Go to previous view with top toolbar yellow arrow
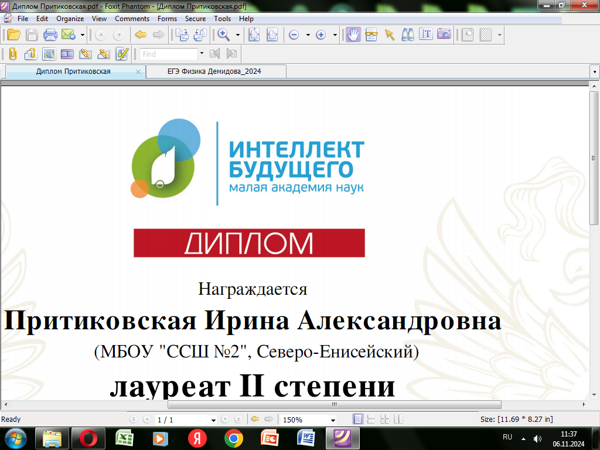 pyautogui.click(x=141, y=35)
